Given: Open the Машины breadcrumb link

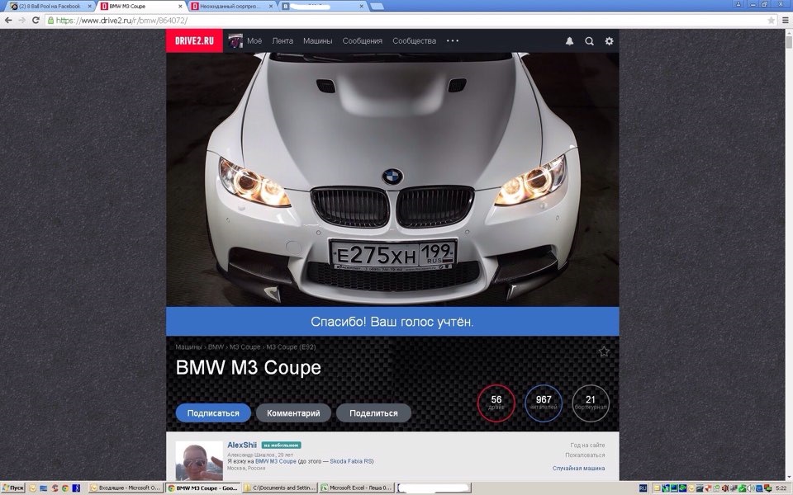Looking at the screenshot, I should (x=188, y=347).
